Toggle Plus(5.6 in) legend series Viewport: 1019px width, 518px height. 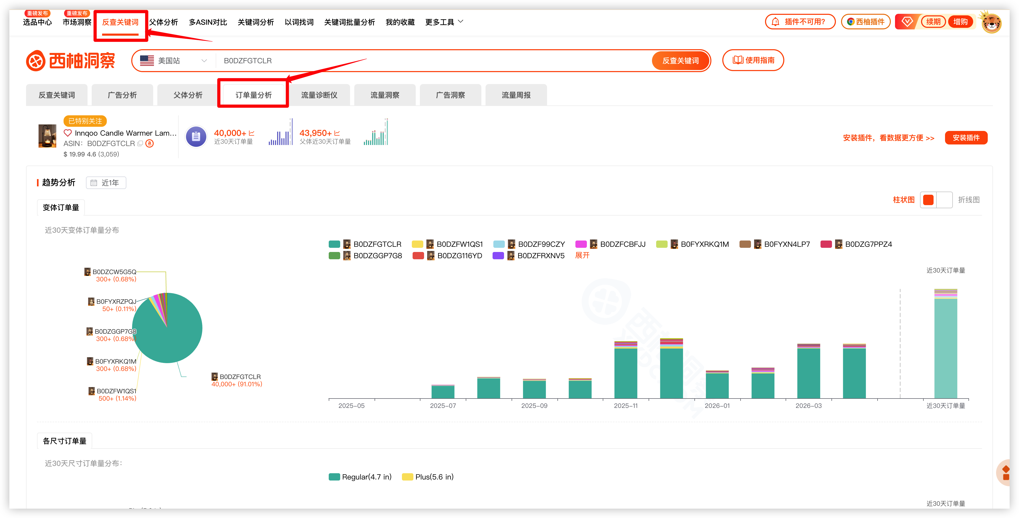[428, 477]
